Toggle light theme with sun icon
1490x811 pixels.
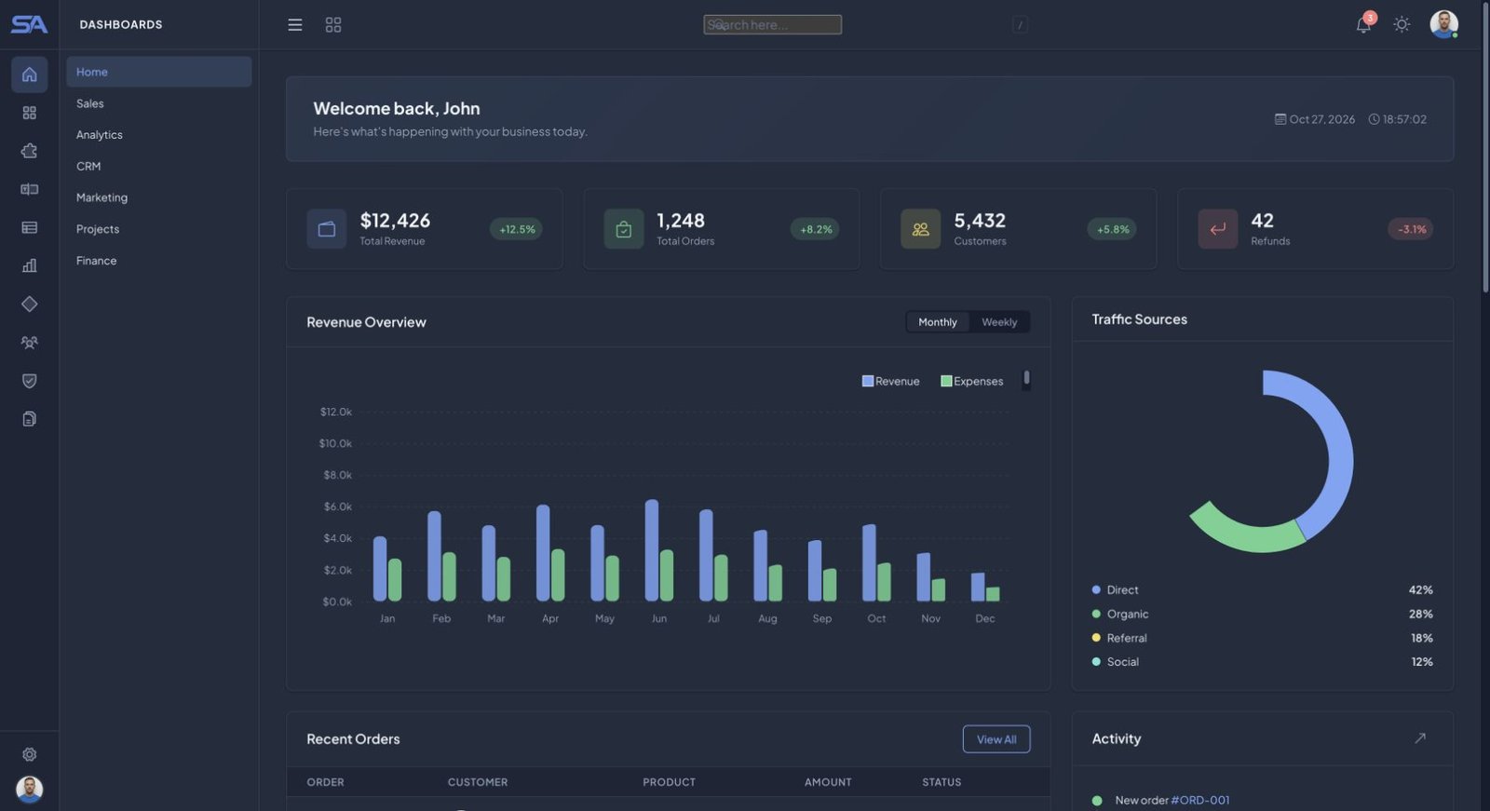pyautogui.click(x=1402, y=25)
